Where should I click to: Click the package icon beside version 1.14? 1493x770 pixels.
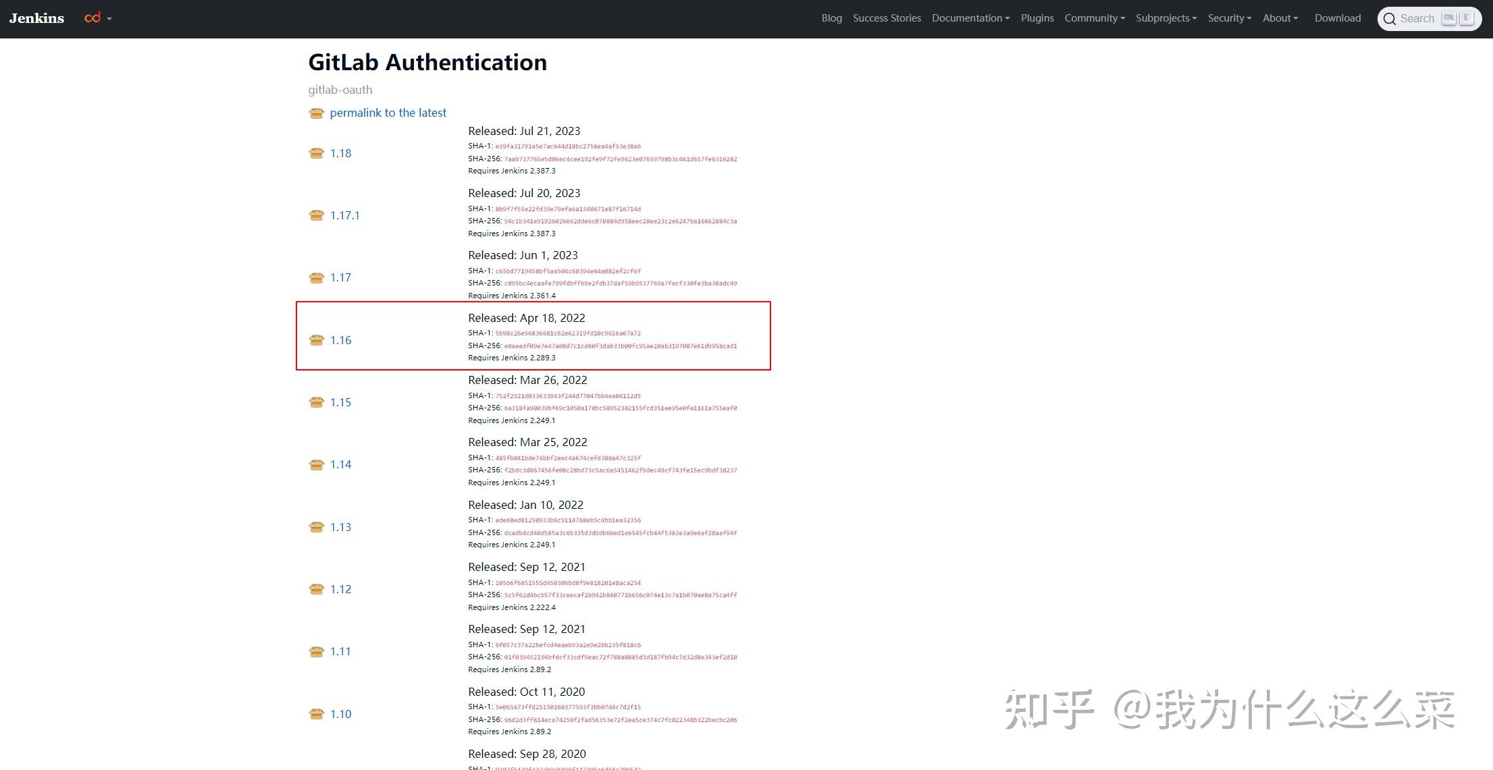[316, 465]
